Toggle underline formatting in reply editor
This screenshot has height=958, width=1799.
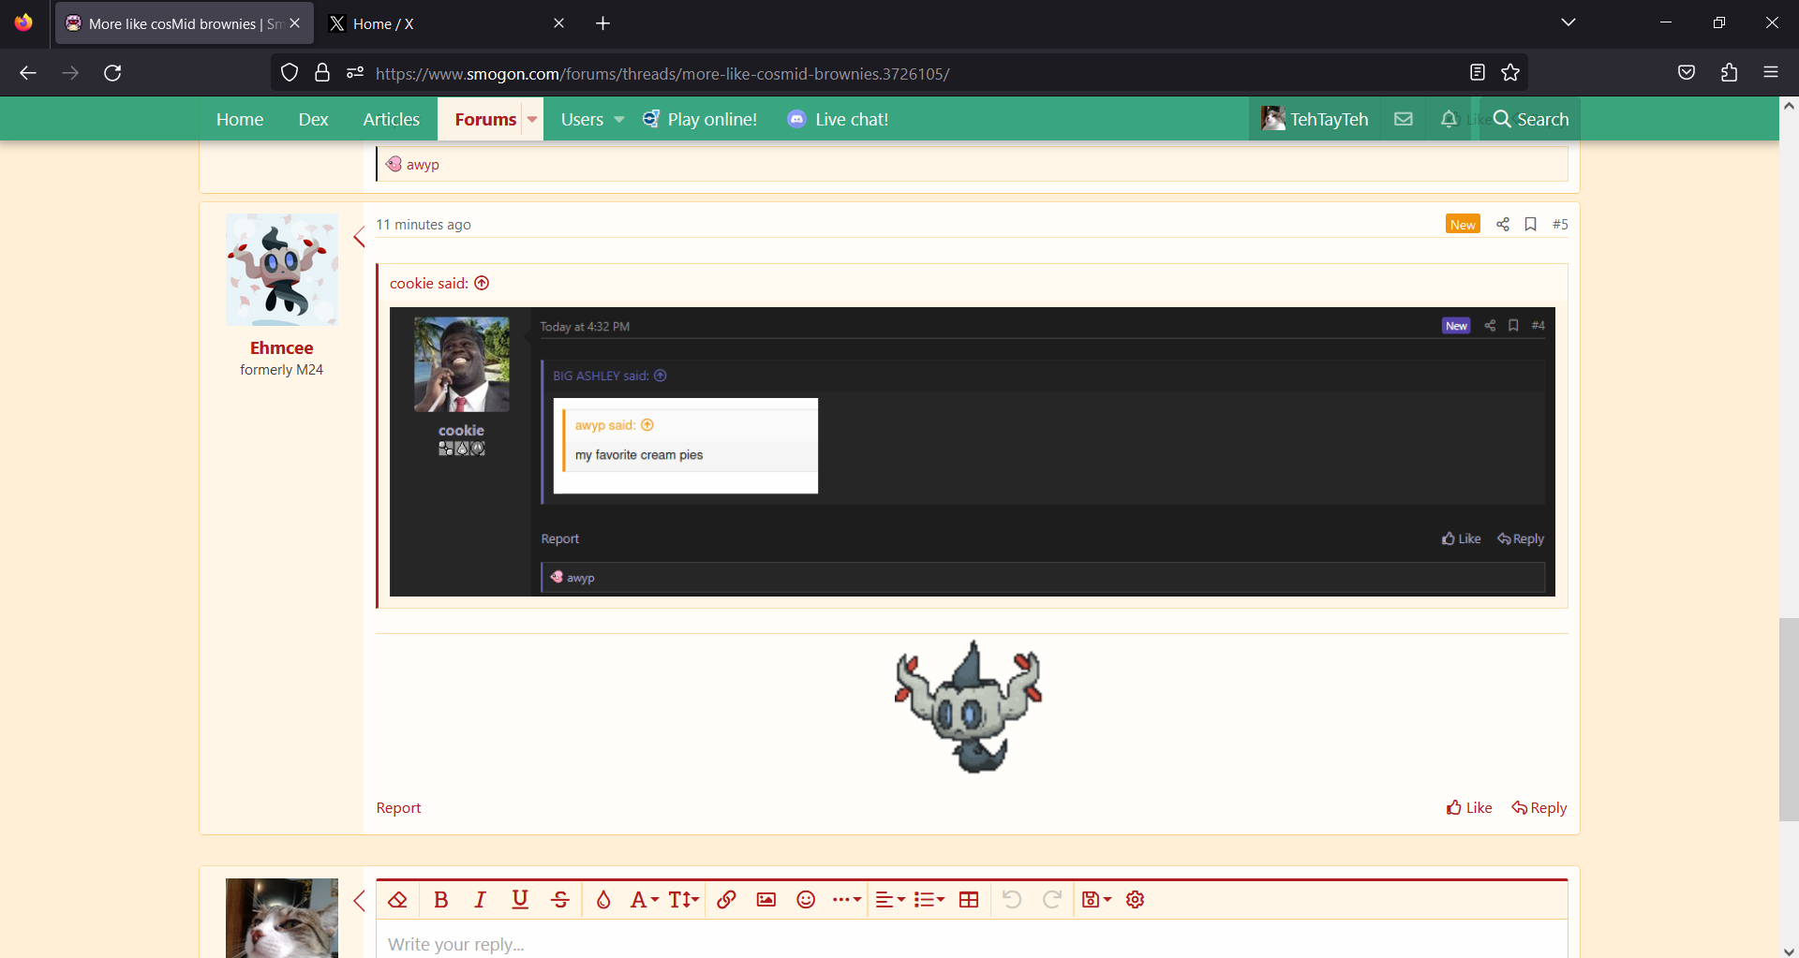(x=520, y=900)
